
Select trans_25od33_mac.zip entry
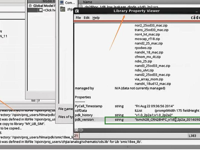[x=151, y=30]
